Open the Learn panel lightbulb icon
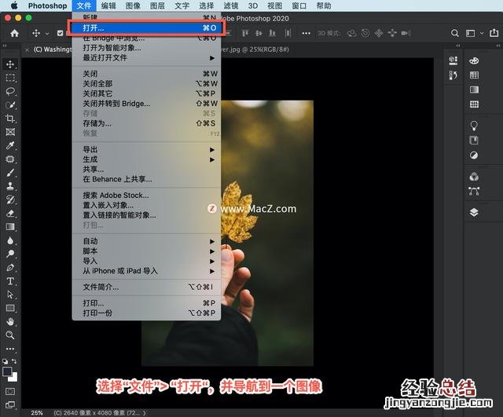 click(474, 126)
